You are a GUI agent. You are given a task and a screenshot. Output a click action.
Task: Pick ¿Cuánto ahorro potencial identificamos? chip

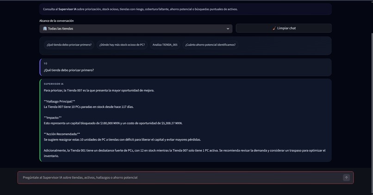tap(210, 45)
